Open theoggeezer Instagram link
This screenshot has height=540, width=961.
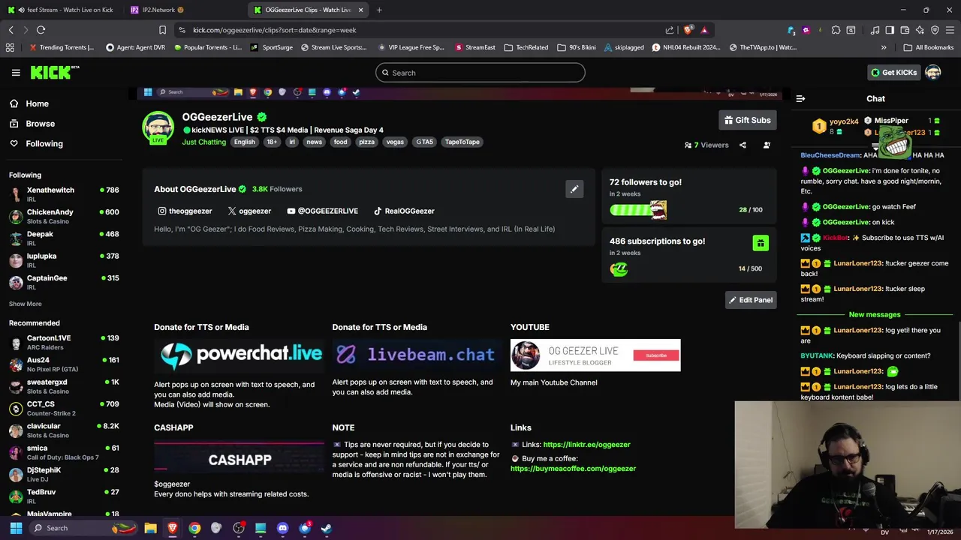pyautogui.click(x=185, y=211)
